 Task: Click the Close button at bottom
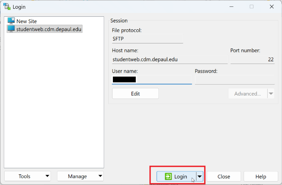click(x=224, y=177)
